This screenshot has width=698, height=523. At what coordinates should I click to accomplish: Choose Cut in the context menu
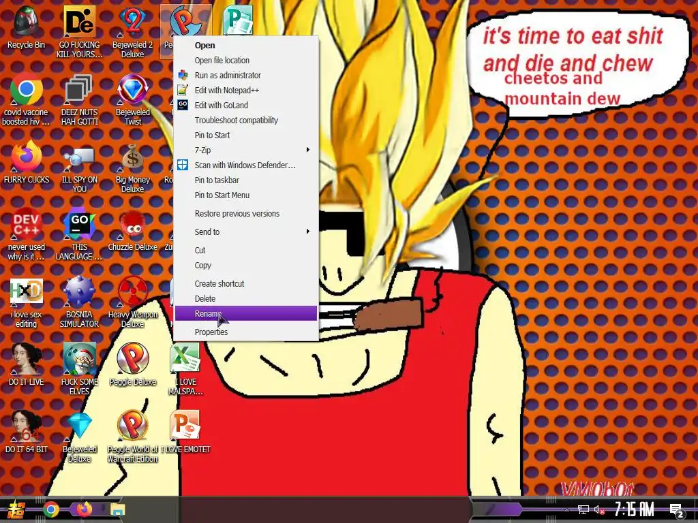[x=245, y=251]
